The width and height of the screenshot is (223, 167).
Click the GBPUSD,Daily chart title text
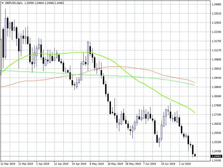coord(14,3)
